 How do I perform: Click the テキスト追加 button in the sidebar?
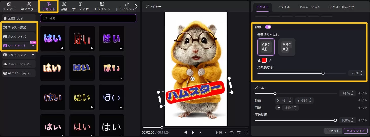19,27
